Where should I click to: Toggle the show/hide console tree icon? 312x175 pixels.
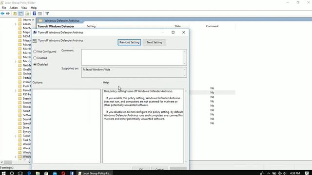(20, 14)
